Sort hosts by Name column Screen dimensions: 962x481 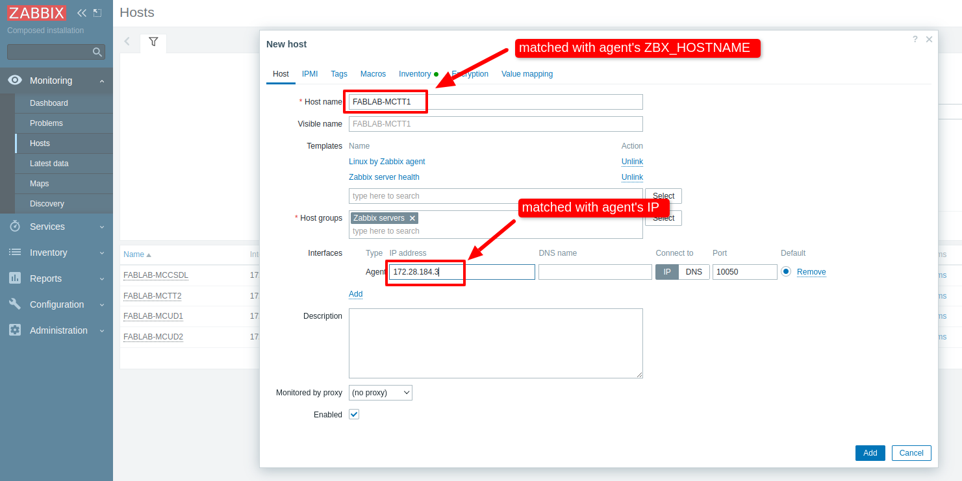coord(137,254)
